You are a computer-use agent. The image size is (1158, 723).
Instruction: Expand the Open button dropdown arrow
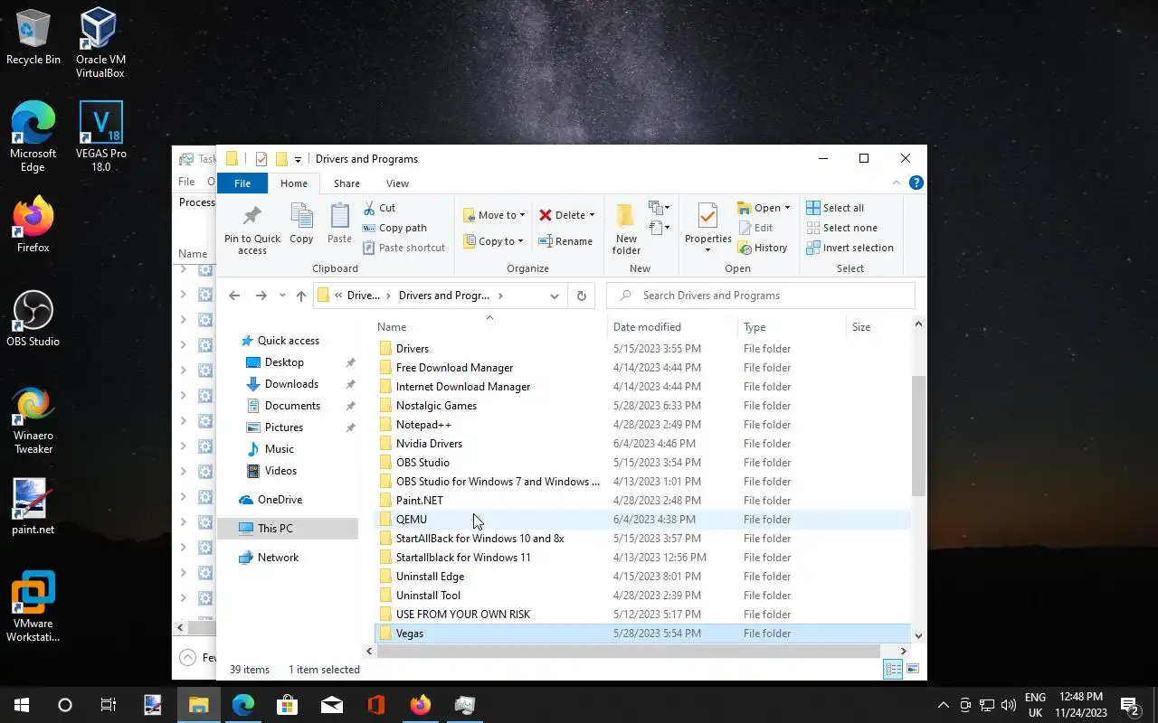[x=787, y=208]
